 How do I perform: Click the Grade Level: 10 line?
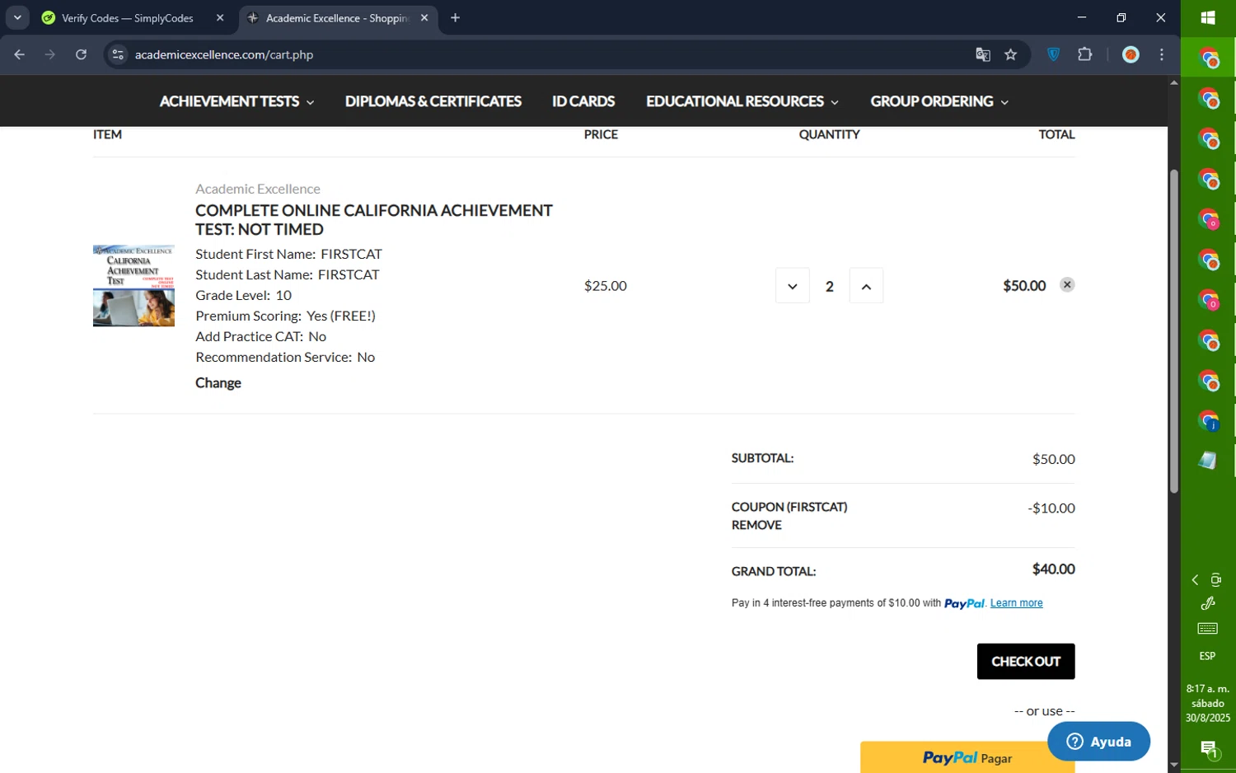(x=244, y=295)
